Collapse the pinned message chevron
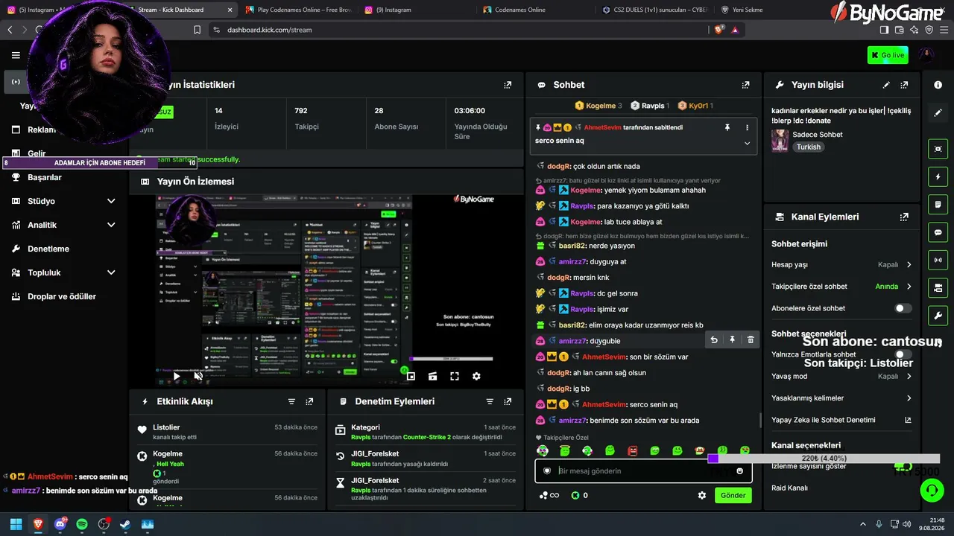 tap(747, 143)
